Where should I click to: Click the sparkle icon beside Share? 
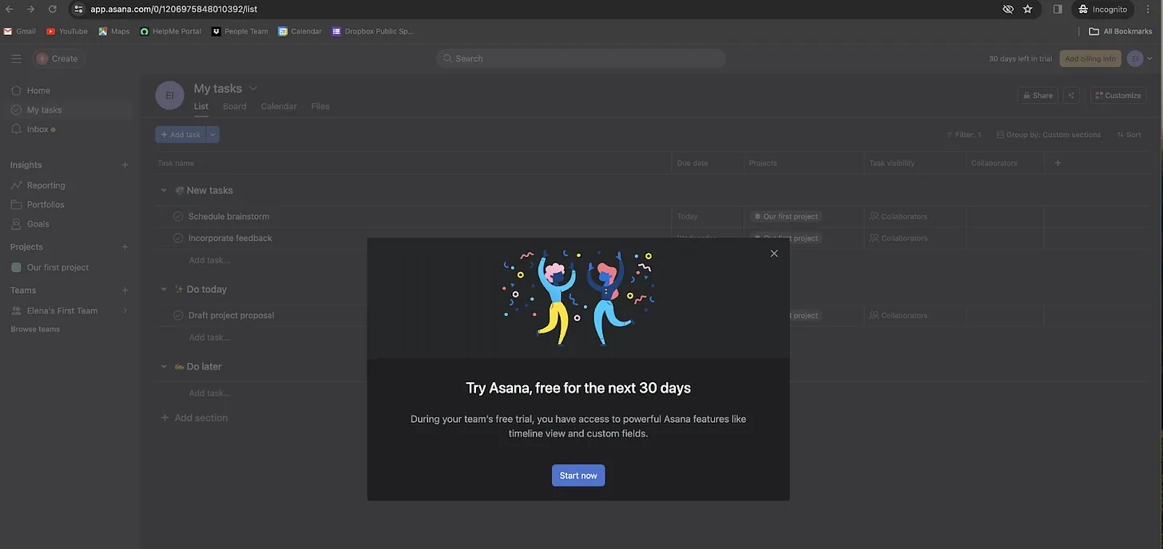coord(1072,96)
